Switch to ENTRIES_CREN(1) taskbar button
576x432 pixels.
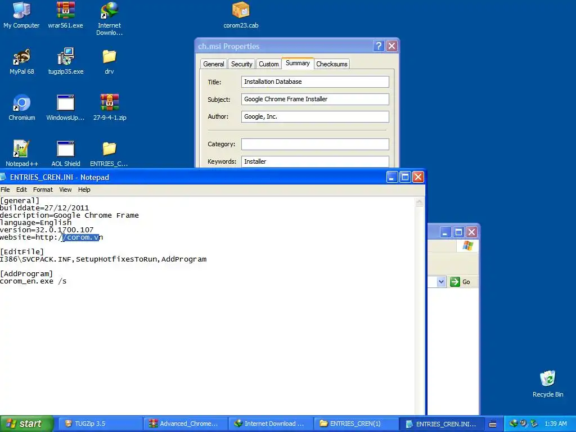tap(356, 424)
